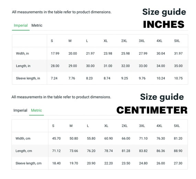Click the 3XL header in the centimeter table
The width and height of the screenshot is (196, 179).
[142, 126]
